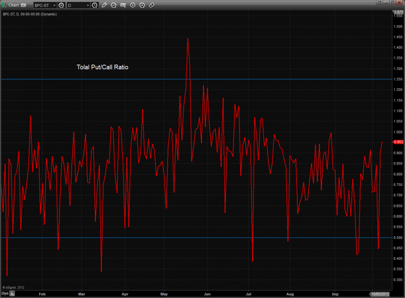
Task: Click the red 0.953 price marker
Action: pos(398,142)
